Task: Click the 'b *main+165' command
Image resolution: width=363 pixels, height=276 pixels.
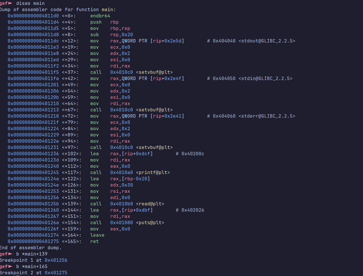Action: pyautogui.click(x=32, y=266)
